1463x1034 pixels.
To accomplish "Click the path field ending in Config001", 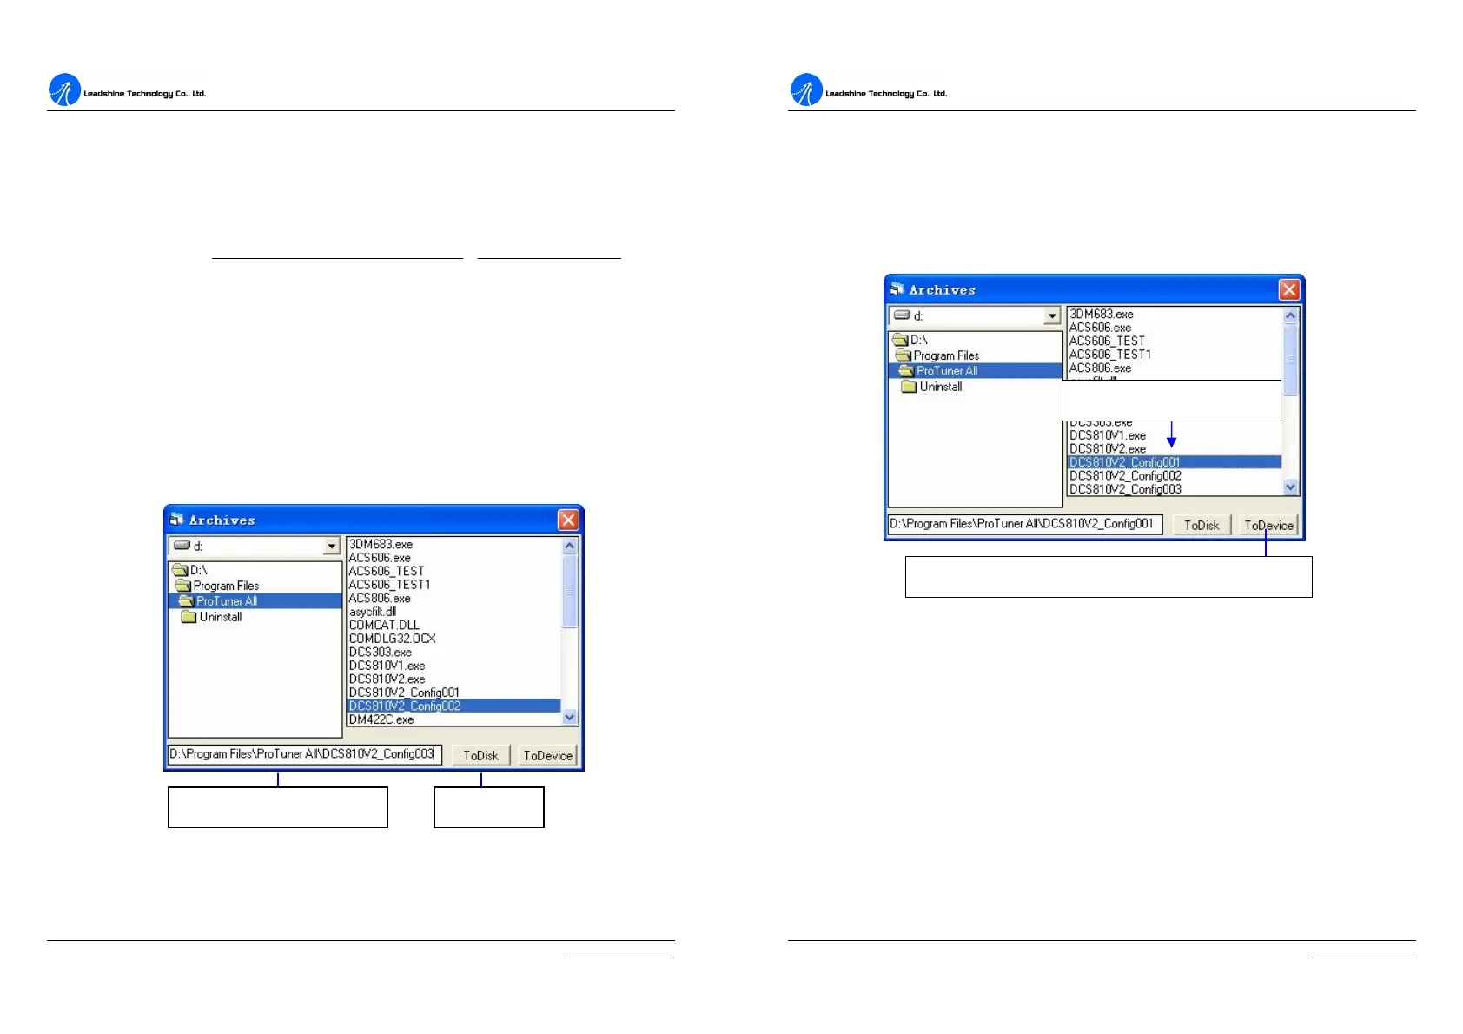I will click(x=1025, y=524).
